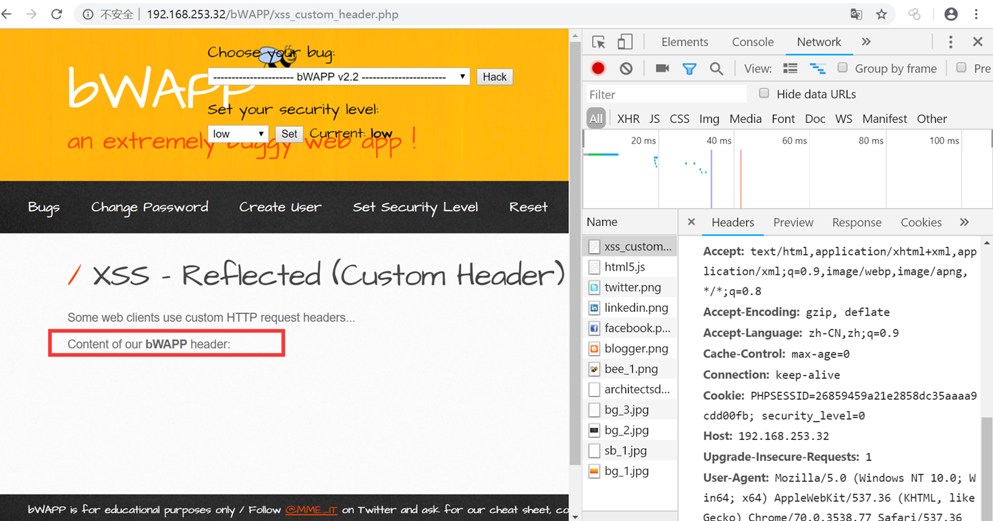993x521 pixels.
Task: Click the Set security button
Action: [x=289, y=134]
